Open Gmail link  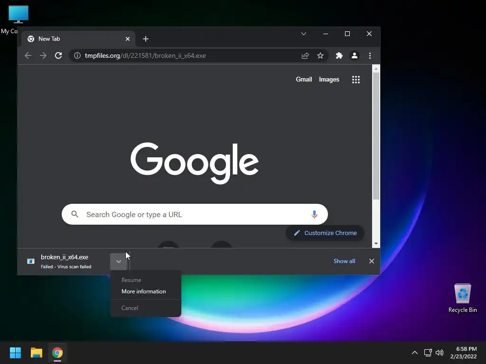click(304, 80)
